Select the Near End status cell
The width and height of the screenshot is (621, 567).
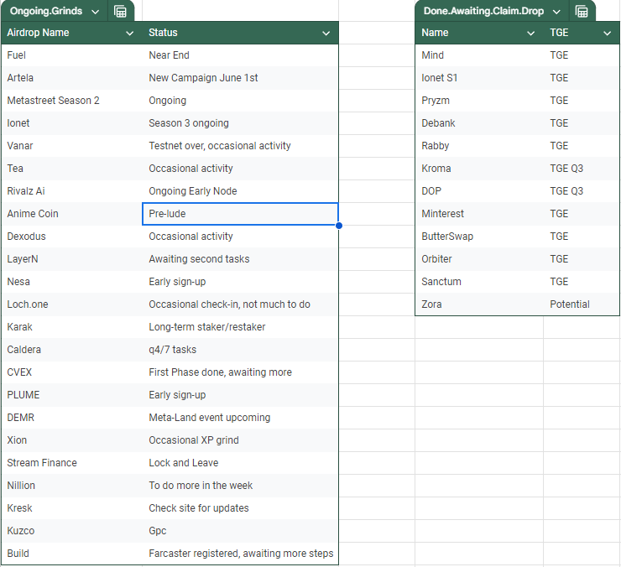(x=240, y=55)
